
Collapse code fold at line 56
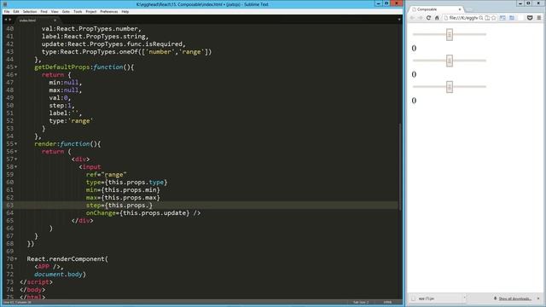coord(15,152)
